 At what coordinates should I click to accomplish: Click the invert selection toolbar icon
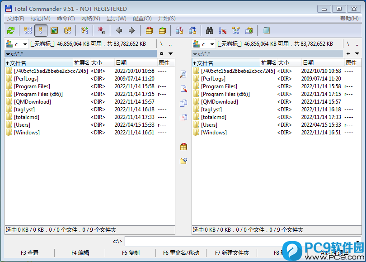pos(84,30)
